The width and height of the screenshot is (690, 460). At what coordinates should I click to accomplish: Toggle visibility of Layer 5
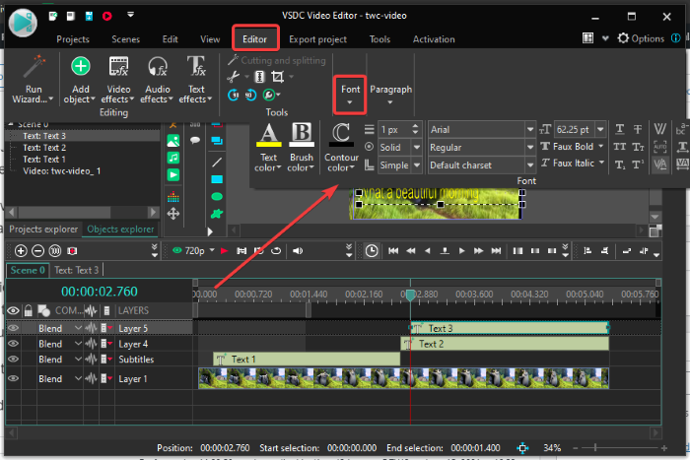click(x=14, y=328)
